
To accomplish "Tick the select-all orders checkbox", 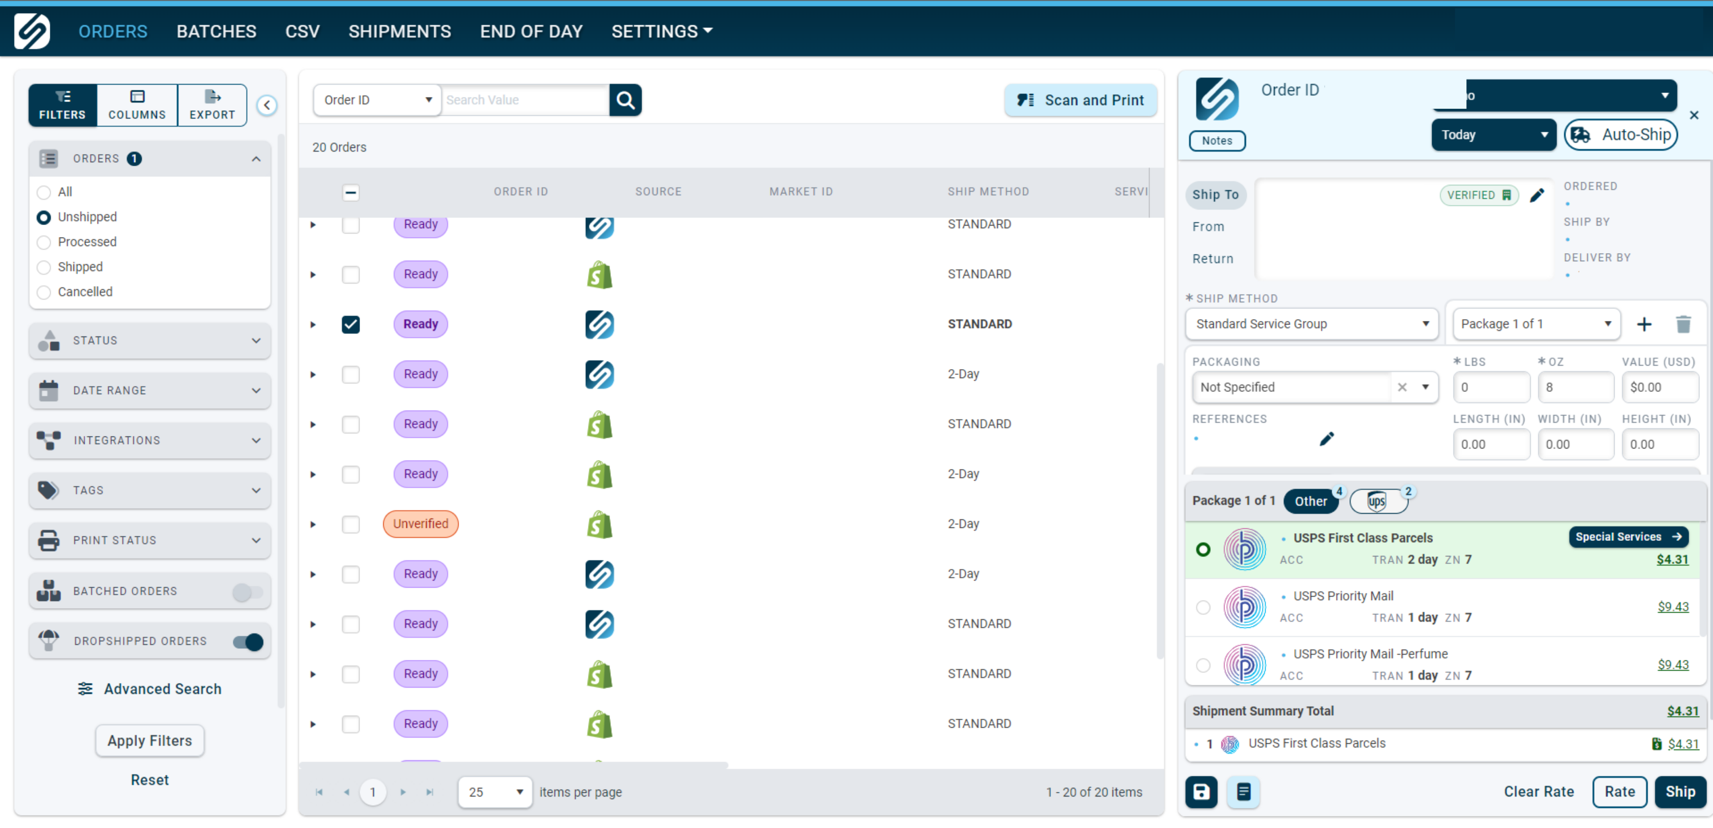I will pos(351,192).
